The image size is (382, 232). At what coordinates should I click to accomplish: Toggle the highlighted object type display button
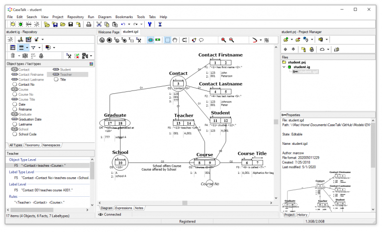tap(150, 40)
